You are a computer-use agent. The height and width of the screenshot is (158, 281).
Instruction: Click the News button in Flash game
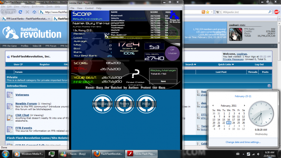tap(124, 104)
